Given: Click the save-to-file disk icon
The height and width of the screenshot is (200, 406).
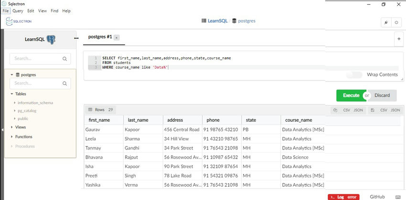Looking at the screenshot, I should point(373,110).
